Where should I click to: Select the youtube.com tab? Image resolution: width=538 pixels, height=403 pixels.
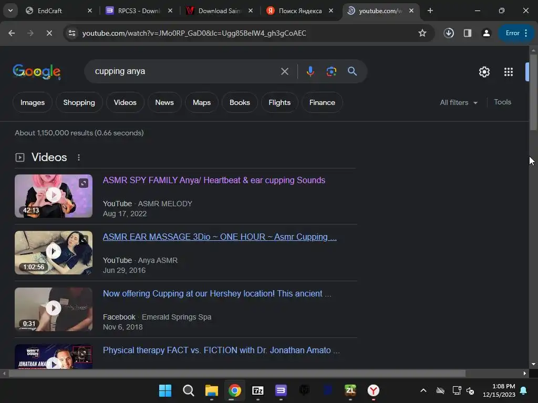tap(380, 10)
